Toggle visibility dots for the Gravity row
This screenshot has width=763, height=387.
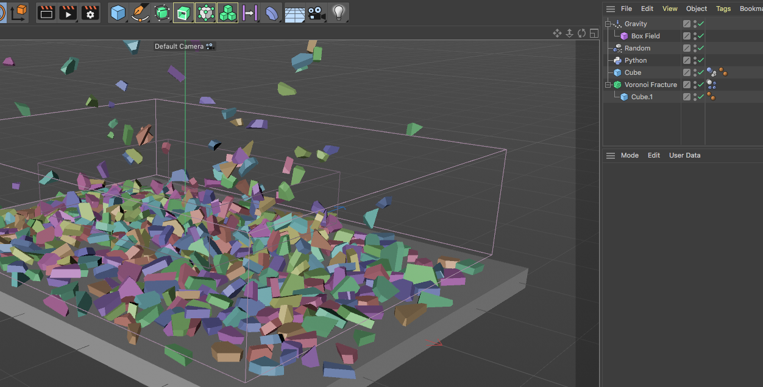pos(695,24)
